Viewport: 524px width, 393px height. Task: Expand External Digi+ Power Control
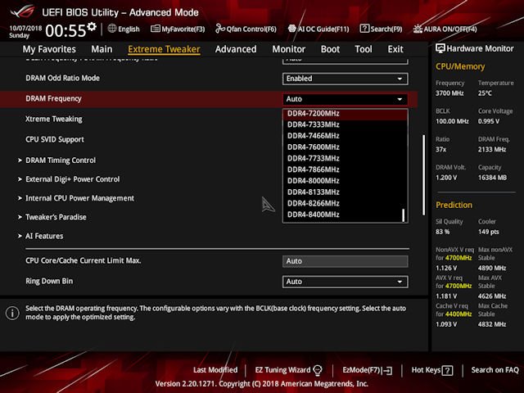click(73, 179)
